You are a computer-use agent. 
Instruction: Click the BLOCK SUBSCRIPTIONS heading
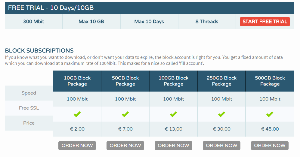point(39,50)
